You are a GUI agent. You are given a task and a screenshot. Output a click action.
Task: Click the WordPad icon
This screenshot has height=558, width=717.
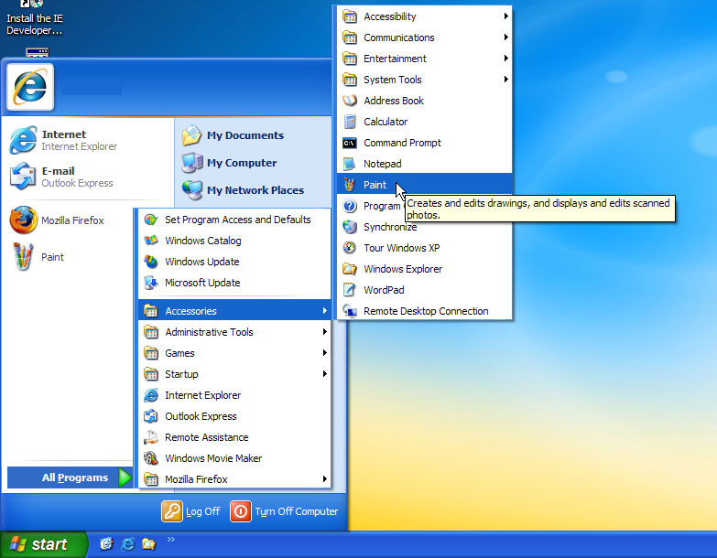point(350,290)
